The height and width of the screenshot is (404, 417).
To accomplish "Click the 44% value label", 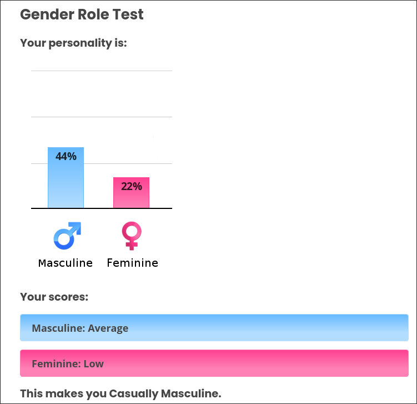I will click(66, 156).
